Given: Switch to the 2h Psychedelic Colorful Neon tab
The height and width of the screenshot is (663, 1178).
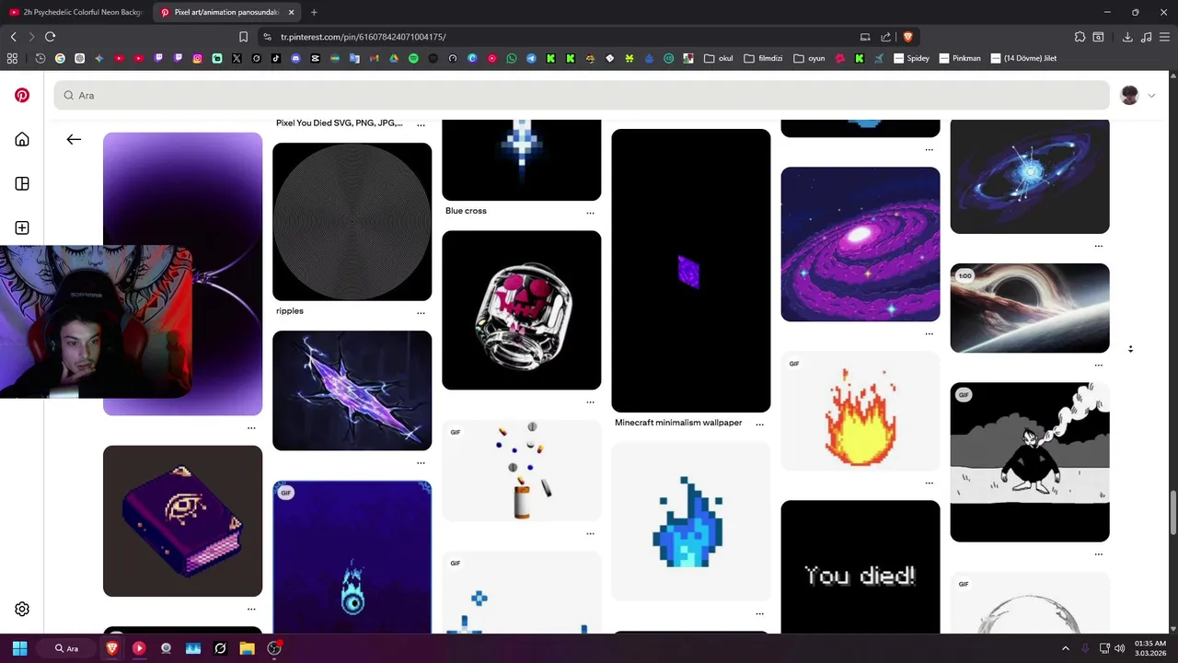Looking at the screenshot, I should pyautogui.click(x=75, y=12).
